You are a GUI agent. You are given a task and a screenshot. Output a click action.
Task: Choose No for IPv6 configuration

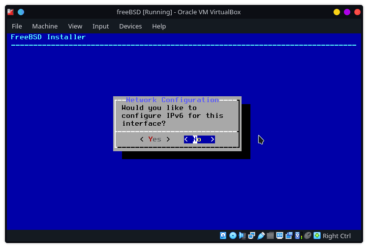coord(199,139)
